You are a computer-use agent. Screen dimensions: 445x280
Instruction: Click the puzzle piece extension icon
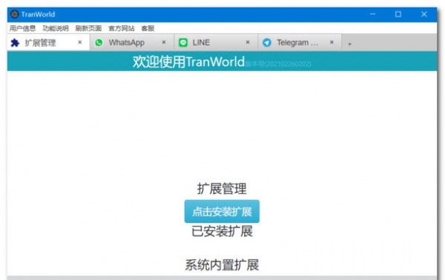[15, 43]
